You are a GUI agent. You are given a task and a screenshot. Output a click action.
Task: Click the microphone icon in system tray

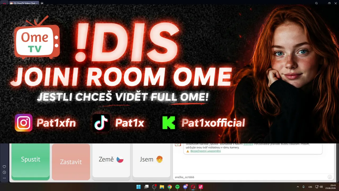pos(304,187)
